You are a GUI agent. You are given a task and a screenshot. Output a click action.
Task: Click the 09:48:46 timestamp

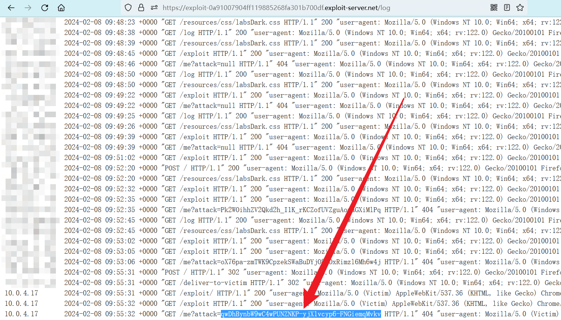click(x=120, y=64)
